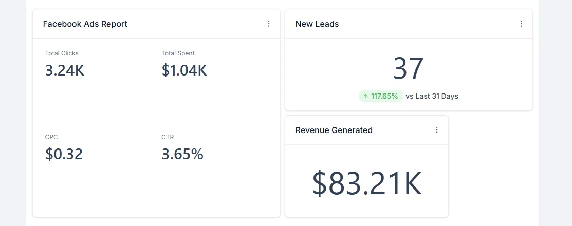The width and height of the screenshot is (572, 226).
Task: Click the green up-arrow trend icon
Action: [366, 96]
